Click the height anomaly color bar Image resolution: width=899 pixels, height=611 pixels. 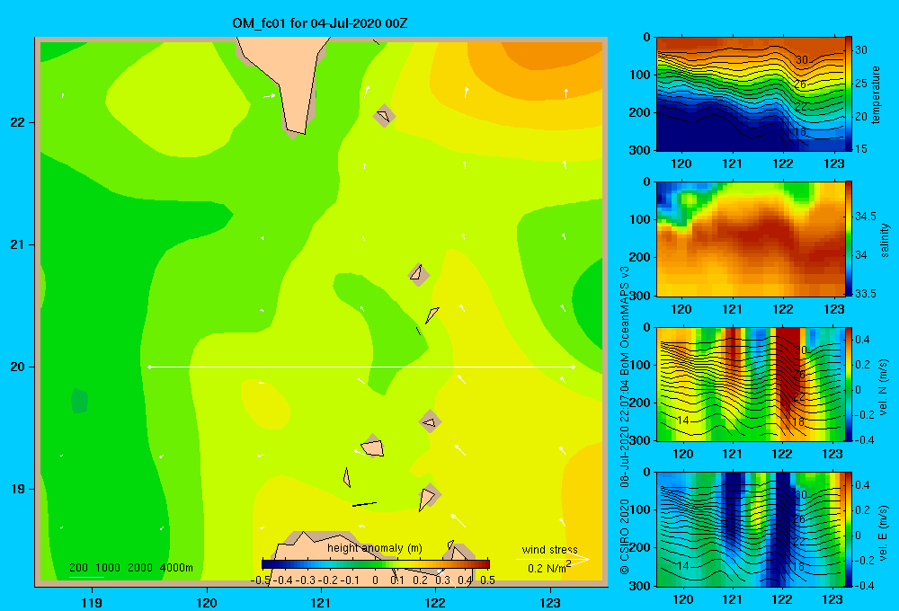(x=376, y=563)
